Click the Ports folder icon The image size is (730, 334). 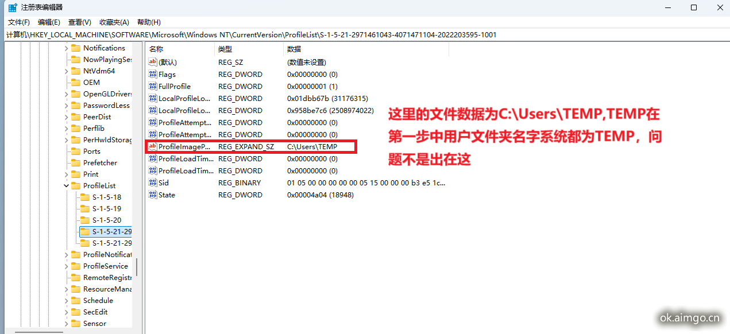[75, 152]
